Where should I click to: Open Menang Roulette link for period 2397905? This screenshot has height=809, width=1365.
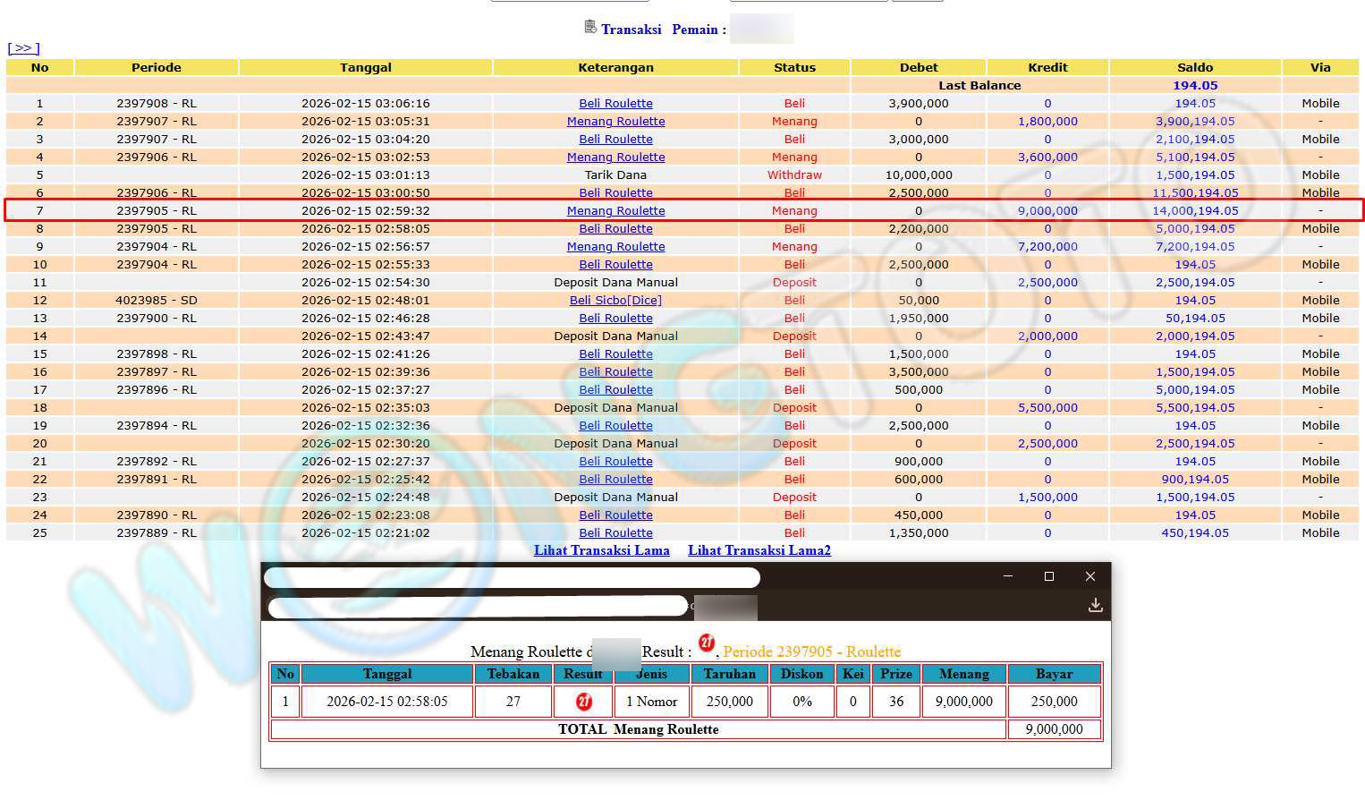[x=615, y=211]
